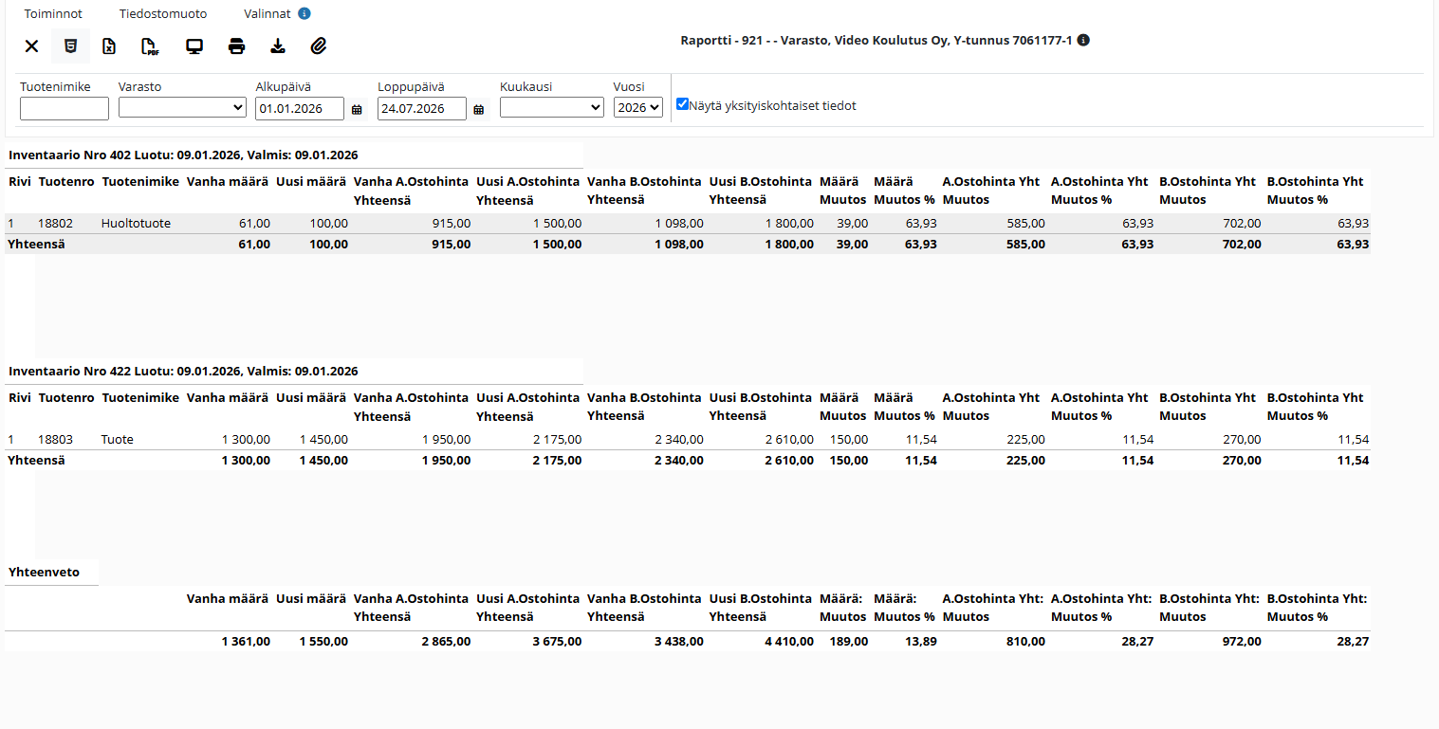Viewport: 1439px width, 729px height.
Task: Click the Alkupäivä date field
Action: pyautogui.click(x=300, y=108)
